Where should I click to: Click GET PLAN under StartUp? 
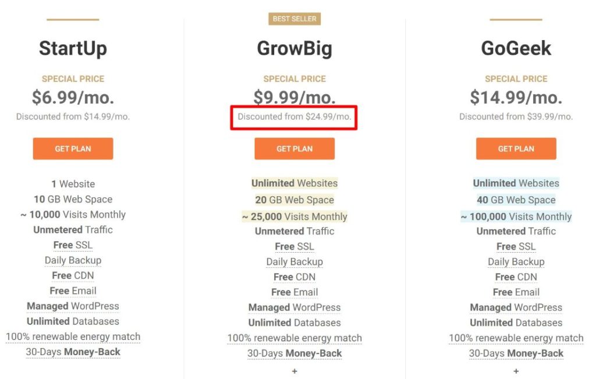tap(73, 148)
